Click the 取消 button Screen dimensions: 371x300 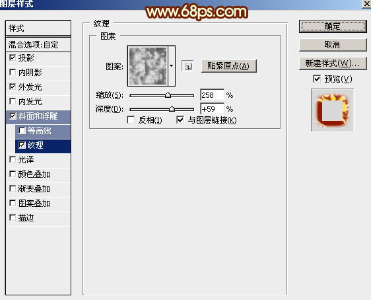[333, 45]
